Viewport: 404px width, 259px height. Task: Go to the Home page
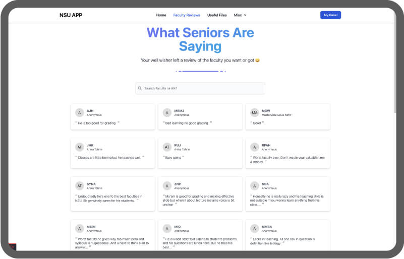[x=161, y=15]
